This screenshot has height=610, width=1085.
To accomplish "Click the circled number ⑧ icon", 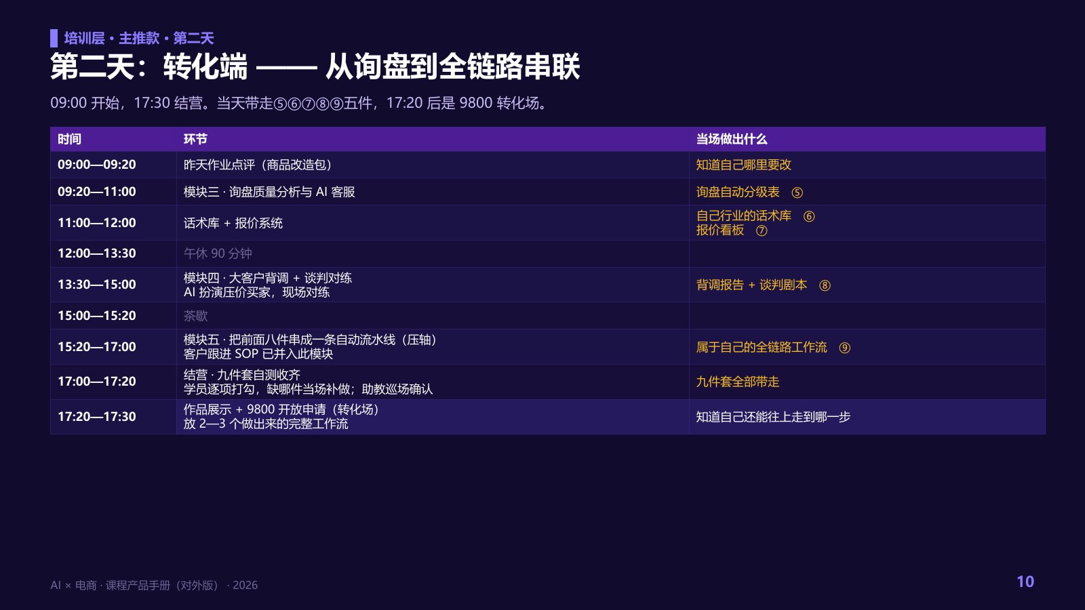I will (x=825, y=285).
